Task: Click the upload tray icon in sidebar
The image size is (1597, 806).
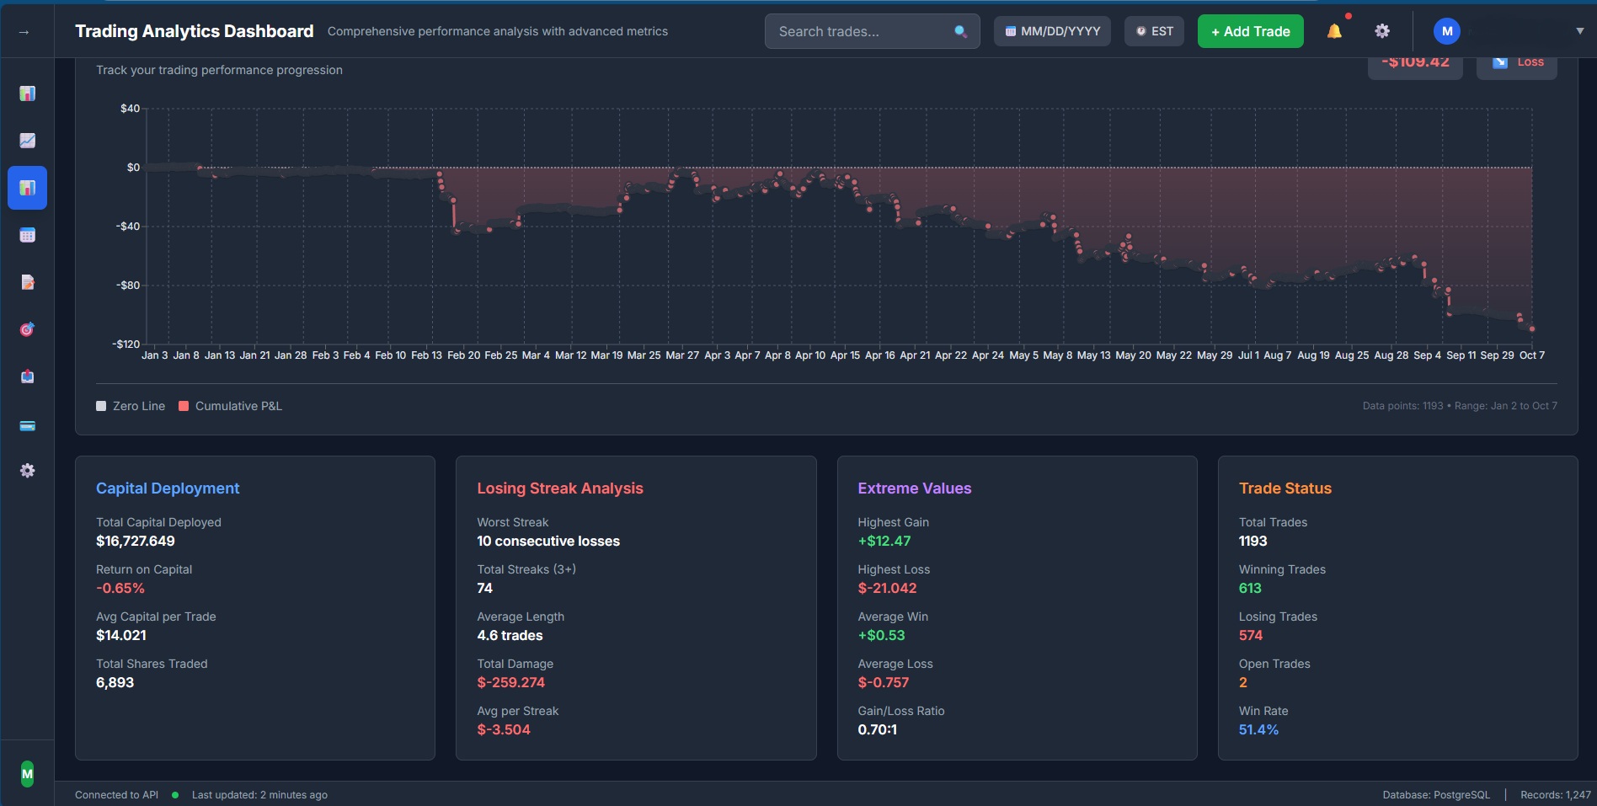Action: pos(28,376)
